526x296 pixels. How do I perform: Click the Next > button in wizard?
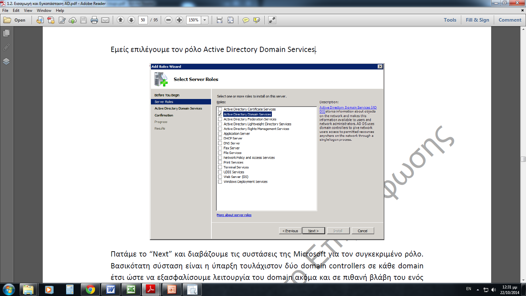point(314,231)
